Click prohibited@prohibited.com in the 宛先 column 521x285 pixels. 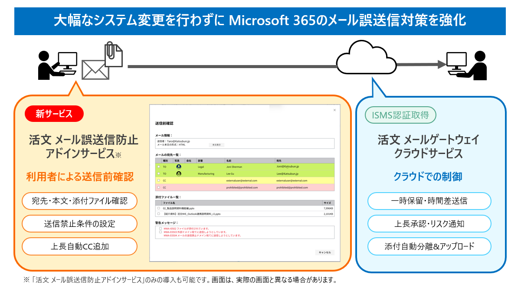click(x=292, y=187)
